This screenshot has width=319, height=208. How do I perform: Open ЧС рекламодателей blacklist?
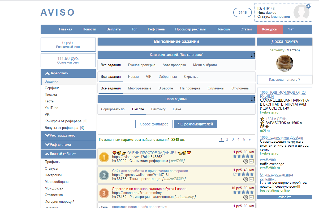point(195,124)
